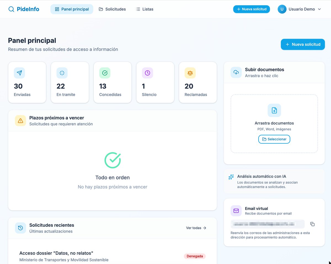Screen dimensions: 331x264
Task: Copy the virtual email address
Action: (x=312, y=224)
